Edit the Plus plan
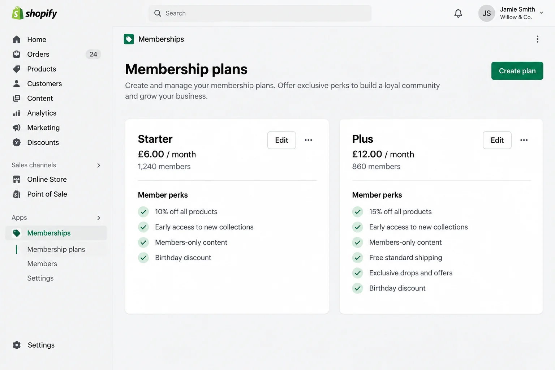The width and height of the screenshot is (555, 370). pyautogui.click(x=497, y=140)
